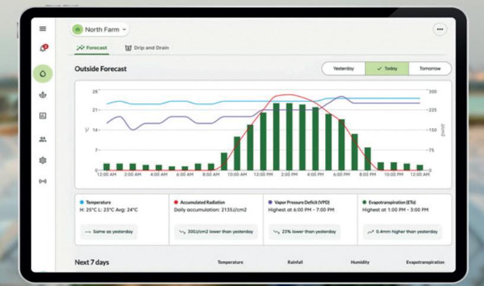Switch to the Forecast tab

92,48
